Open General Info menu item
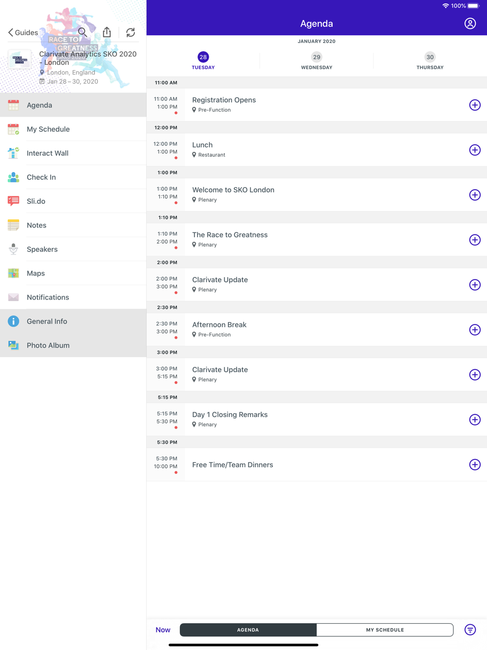 [73, 321]
